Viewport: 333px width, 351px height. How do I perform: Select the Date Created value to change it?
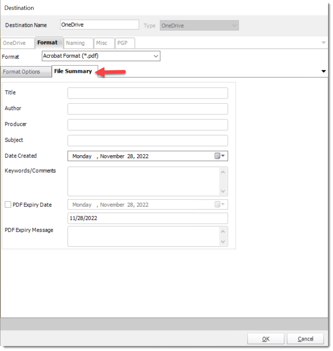[x=132, y=156]
